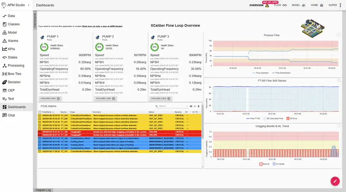The height and width of the screenshot is (192, 346).
Task: Open FOCUSED VIEW for PUMP 1
Action: pos(50,99)
